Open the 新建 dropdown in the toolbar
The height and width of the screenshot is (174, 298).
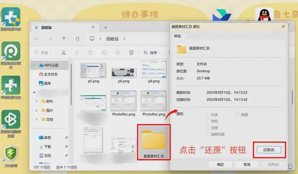click(43, 52)
